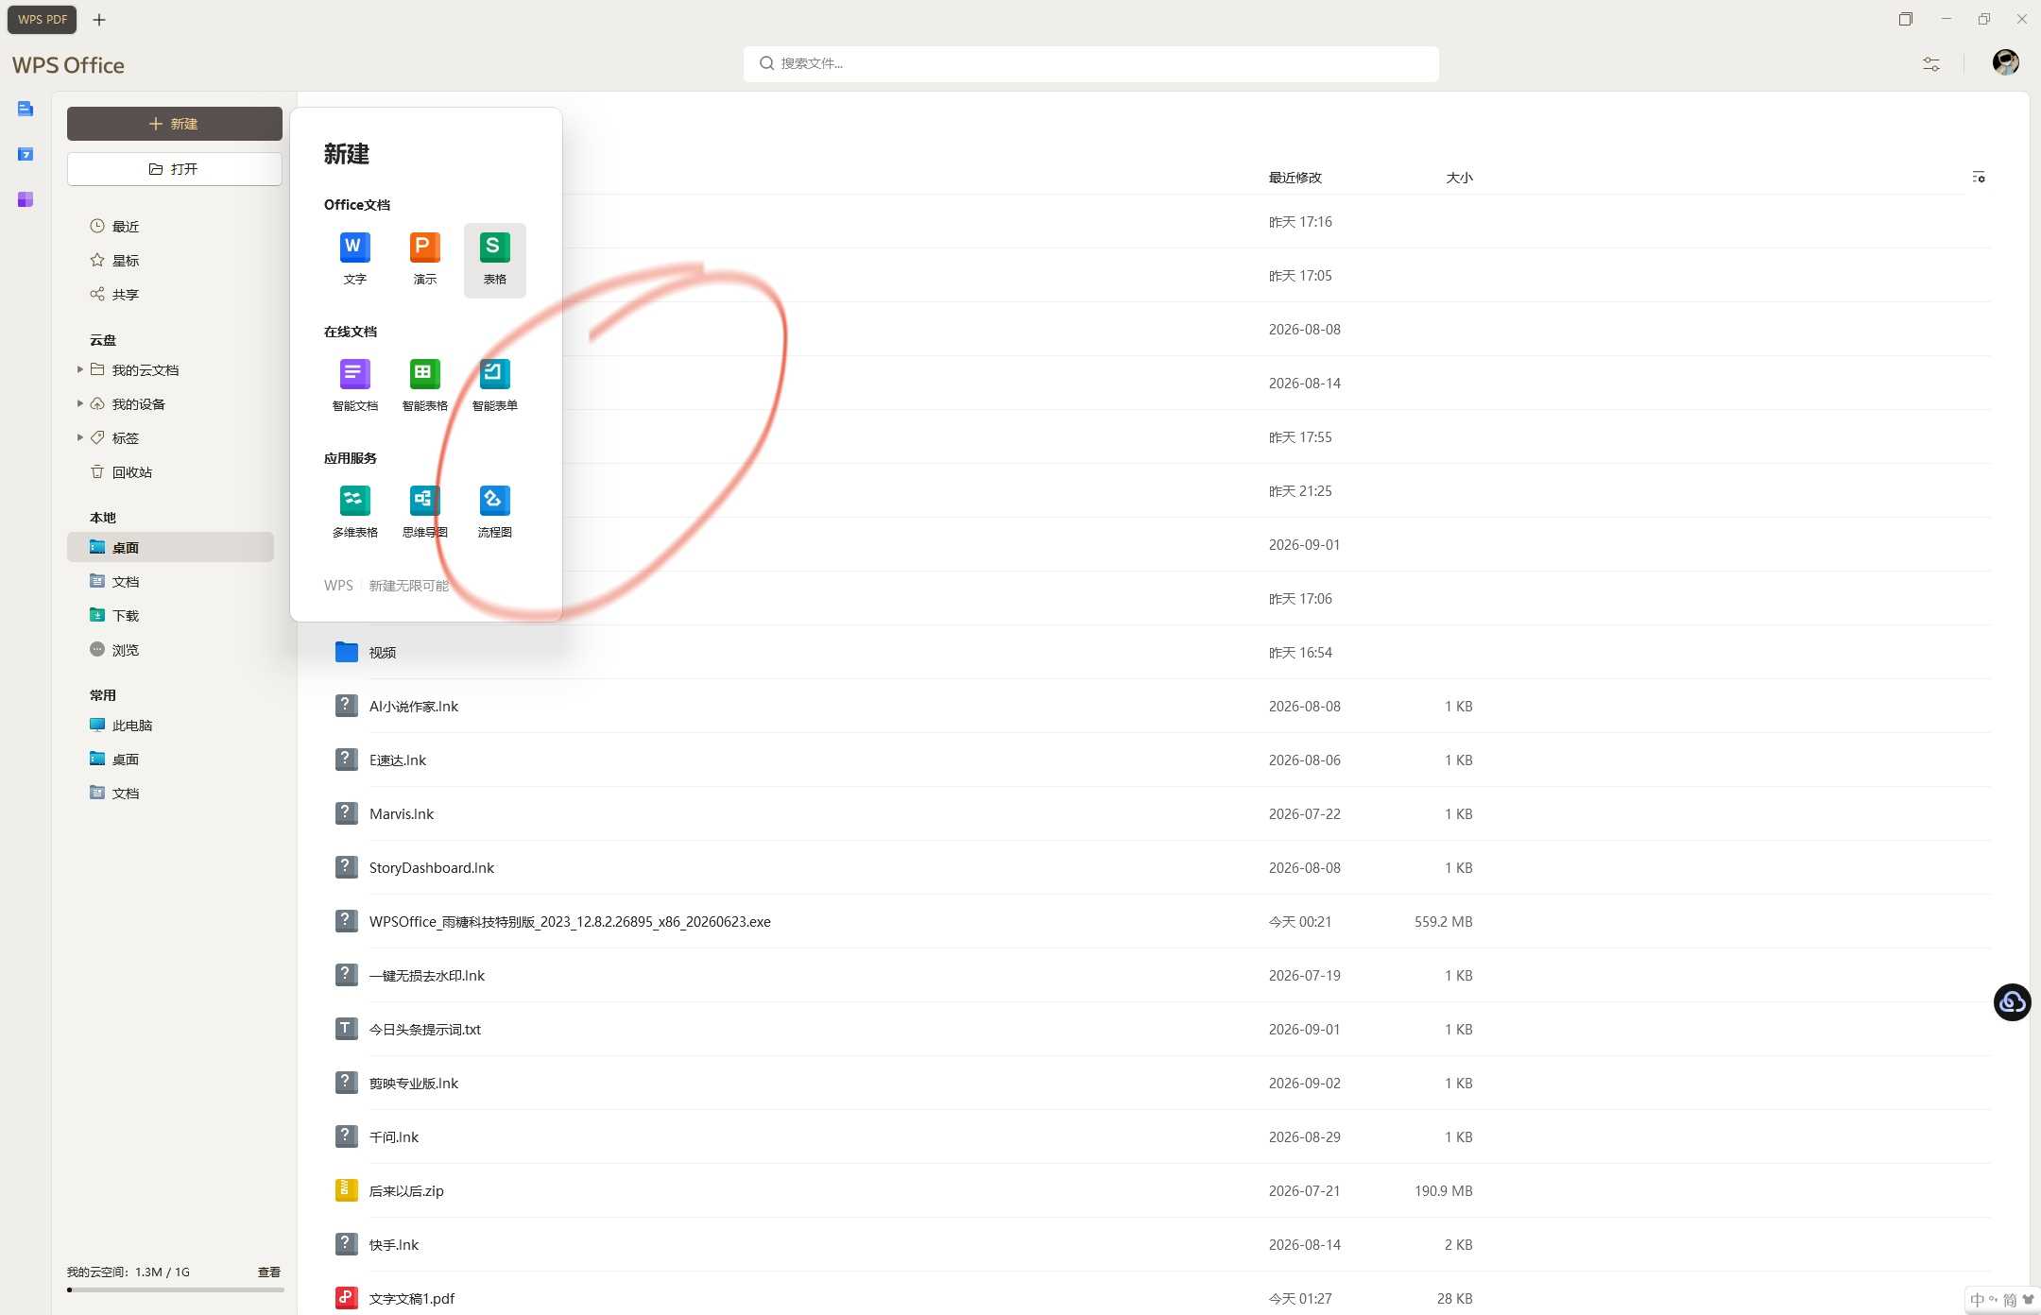2041x1315 pixels.
Task: Add a new tab with the plus button
Action: tap(99, 20)
